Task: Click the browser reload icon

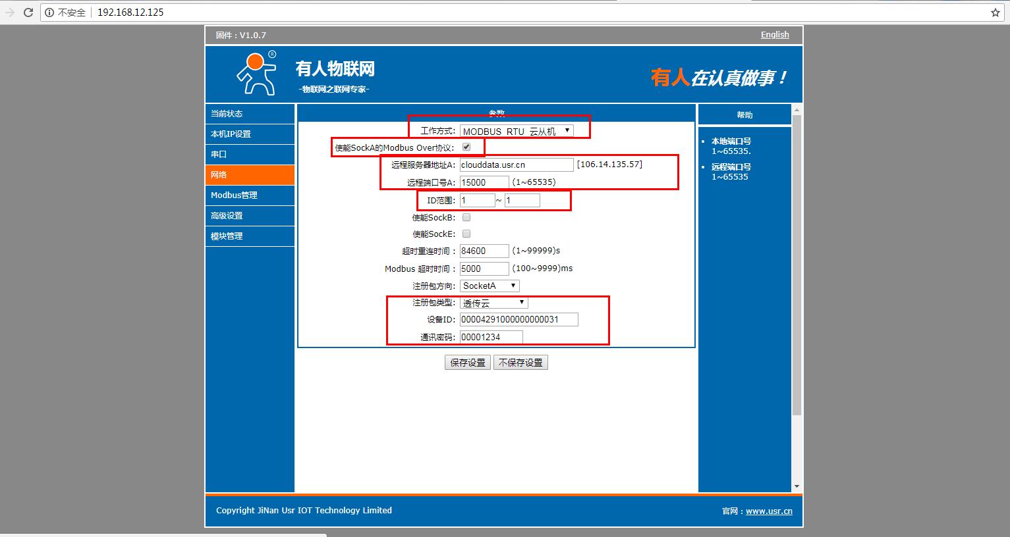Action: coord(28,13)
